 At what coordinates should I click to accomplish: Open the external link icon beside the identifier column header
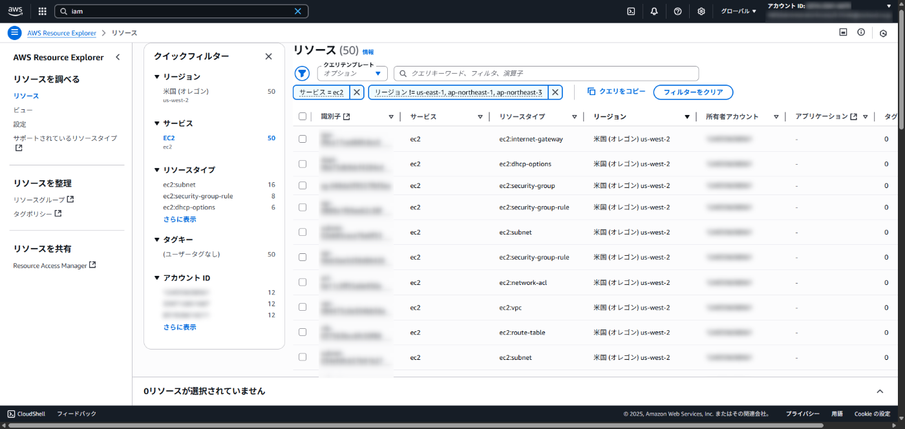(346, 117)
